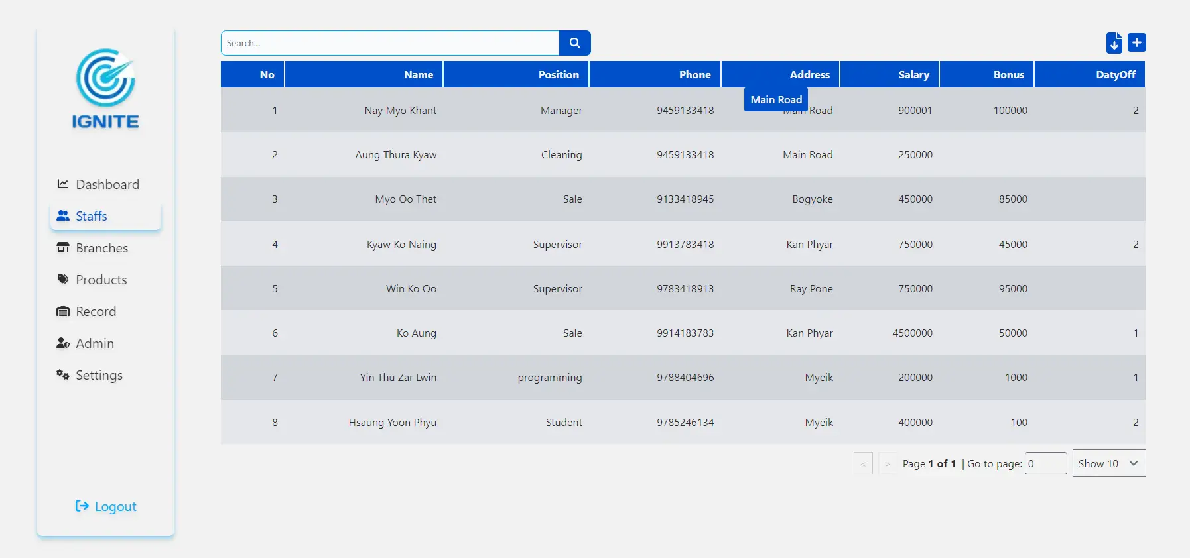Click the Branches store icon

(63, 248)
